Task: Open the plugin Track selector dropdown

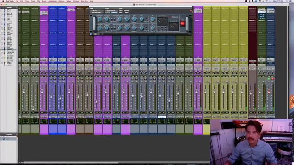Action: pos(96,11)
